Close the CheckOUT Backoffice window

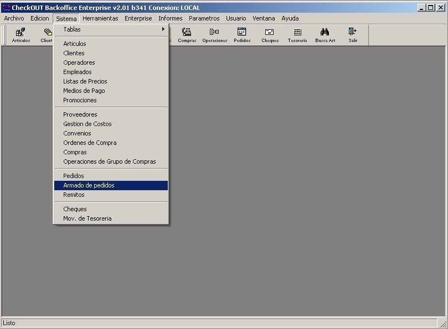(x=441, y=8)
